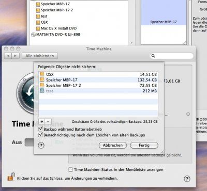Confirm with the Fertig button

tap(144, 145)
